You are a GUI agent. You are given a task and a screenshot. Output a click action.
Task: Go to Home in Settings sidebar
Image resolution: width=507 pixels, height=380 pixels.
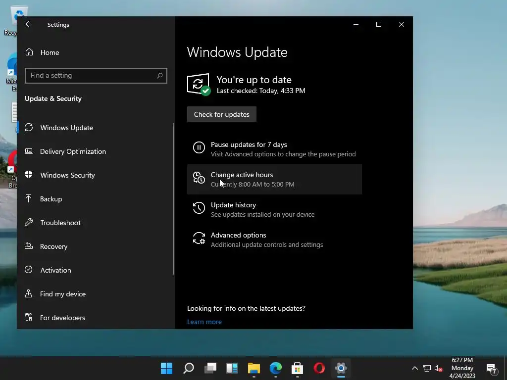coord(96,52)
